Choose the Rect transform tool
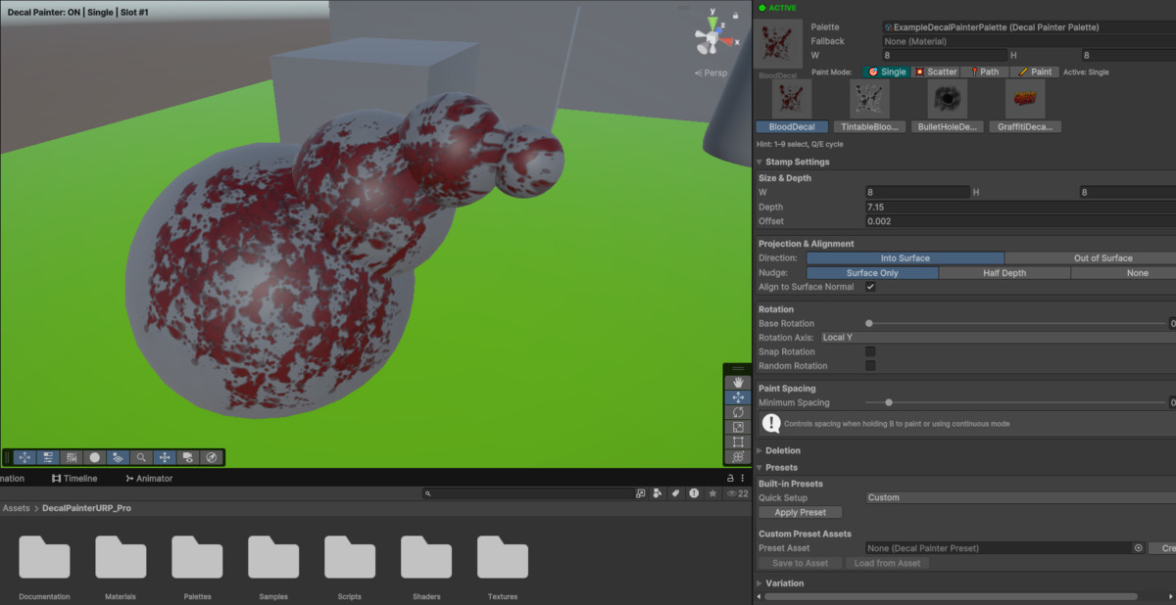The width and height of the screenshot is (1176, 605). coord(738,442)
